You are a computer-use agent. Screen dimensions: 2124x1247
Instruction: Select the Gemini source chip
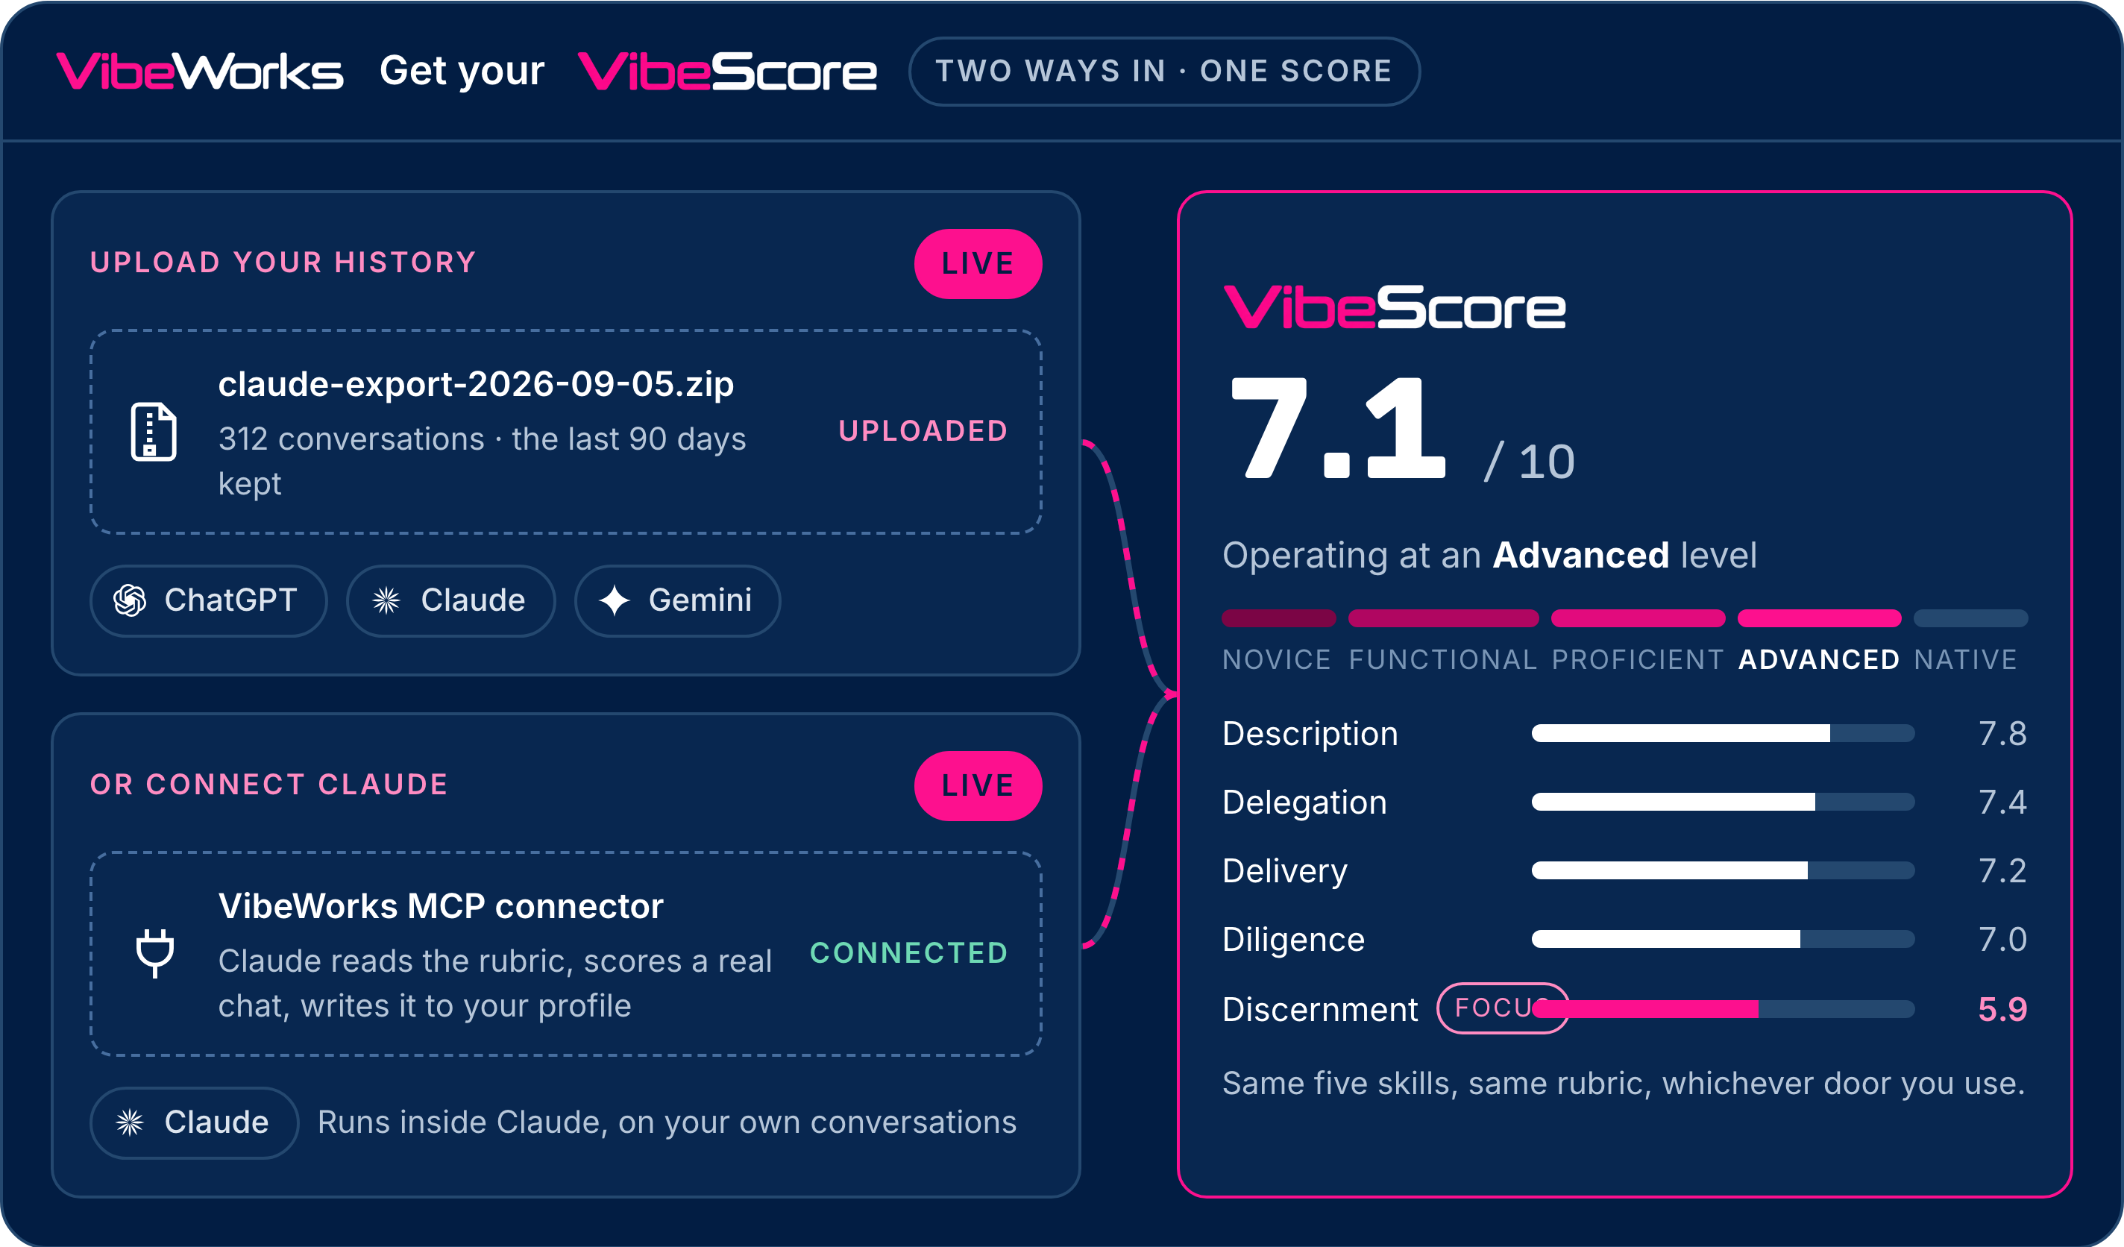click(x=677, y=600)
